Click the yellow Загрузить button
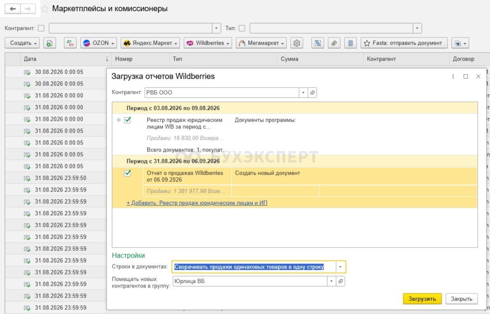This screenshot has height=314, width=490. tap(422, 299)
